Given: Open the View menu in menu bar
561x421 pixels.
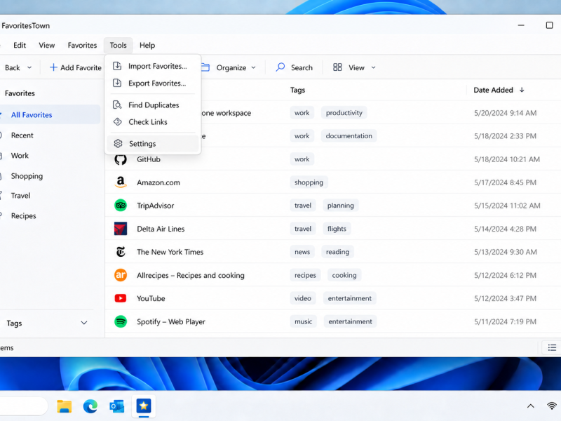Looking at the screenshot, I should [x=47, y=46].
